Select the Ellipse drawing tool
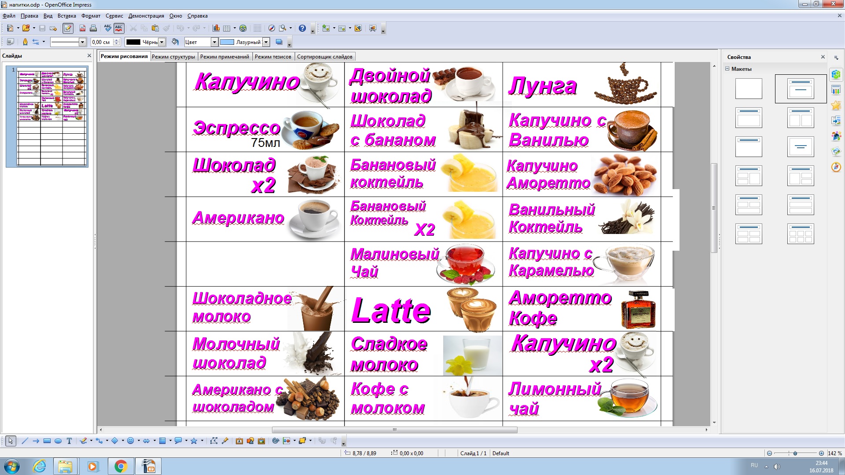 tap(58, 441)
